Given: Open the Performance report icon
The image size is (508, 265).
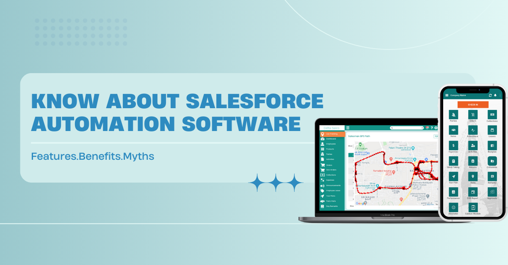Looking at the screenshot, I should click(453, 191).
